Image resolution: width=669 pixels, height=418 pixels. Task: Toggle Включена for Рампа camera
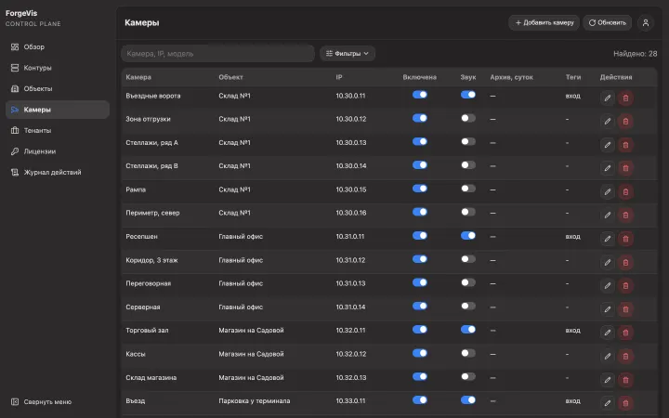point(420,189)
